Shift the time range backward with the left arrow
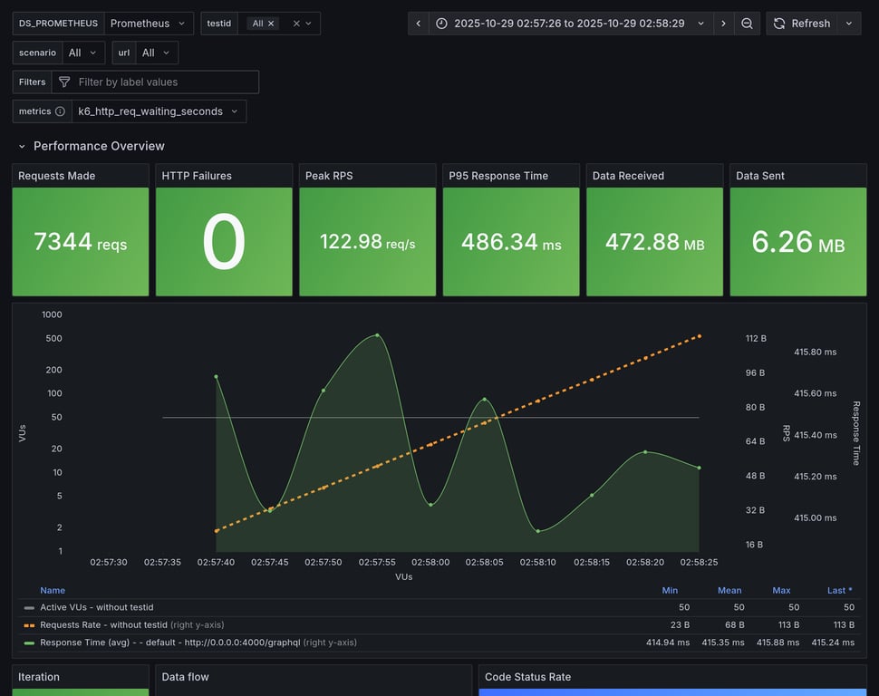This screenshot has height=696, width=879. click(418, 24)
